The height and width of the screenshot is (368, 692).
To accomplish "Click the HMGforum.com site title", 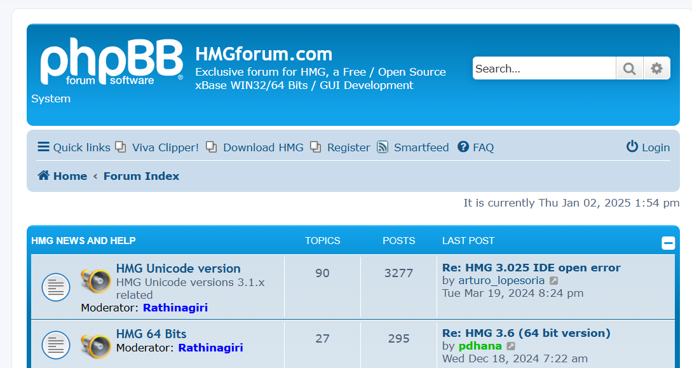I will coord(264,54).
